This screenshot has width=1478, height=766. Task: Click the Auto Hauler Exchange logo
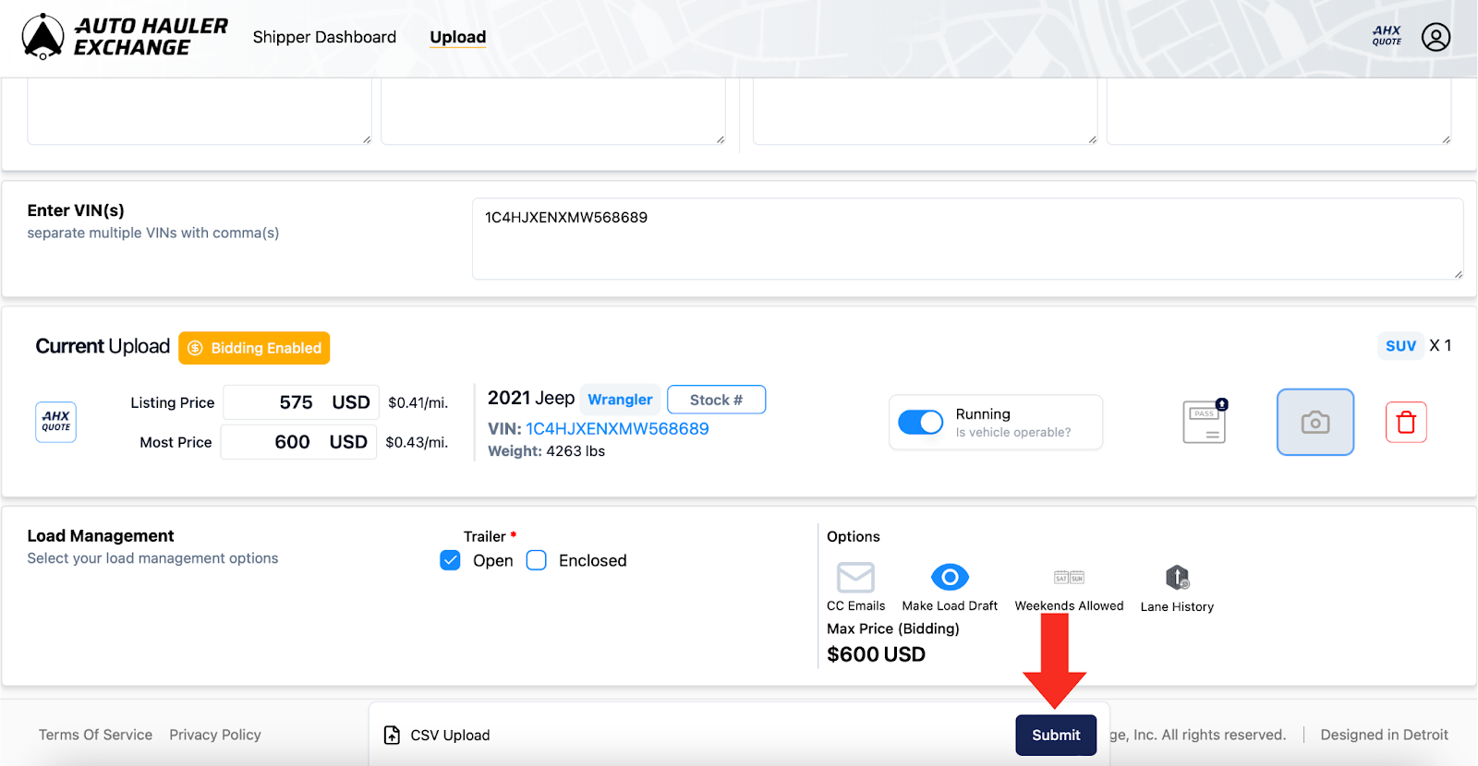coord(125,37)
